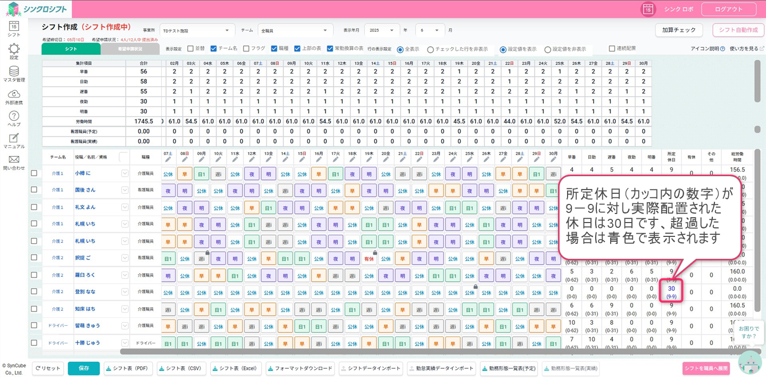
Task: Expand the dropdown arrow for 国後 さん
Action: coord(125,190)
